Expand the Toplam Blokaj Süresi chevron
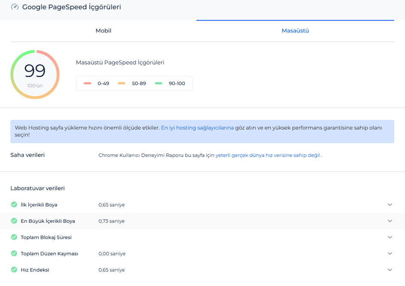The width and height of the screenshot is (405, 286). (390, 237)
